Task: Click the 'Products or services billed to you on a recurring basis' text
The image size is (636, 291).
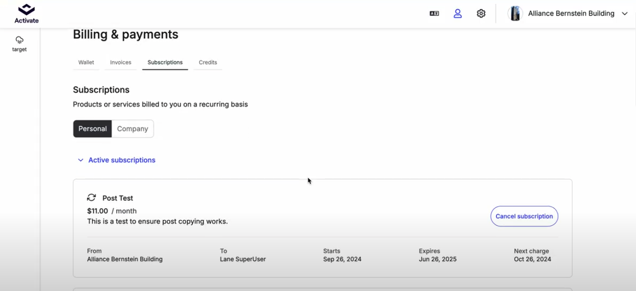Action: pyautogui.click(x=160, y=104)
